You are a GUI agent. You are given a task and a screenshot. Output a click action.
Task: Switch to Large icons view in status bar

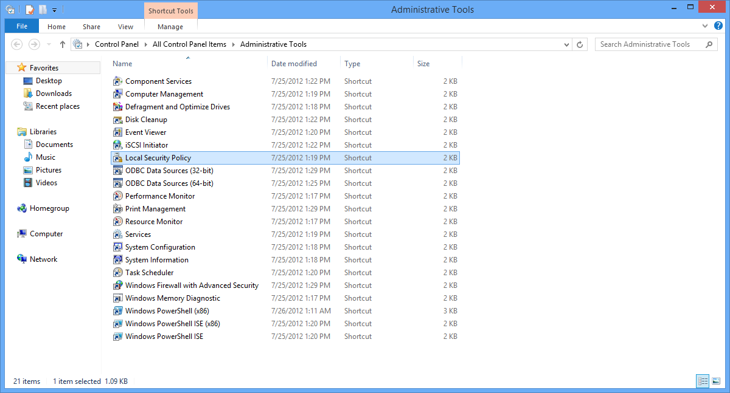[x=716, y=381]
